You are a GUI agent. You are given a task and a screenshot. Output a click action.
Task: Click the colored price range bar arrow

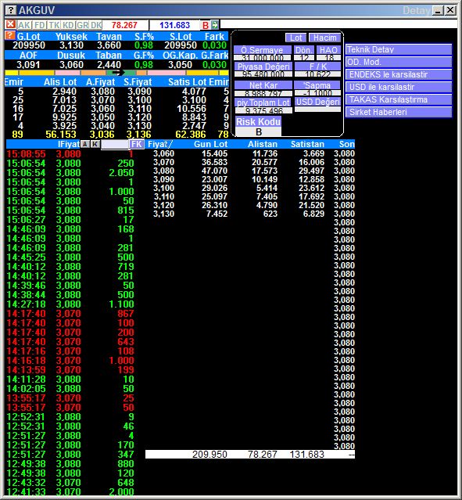coord(119,73)
